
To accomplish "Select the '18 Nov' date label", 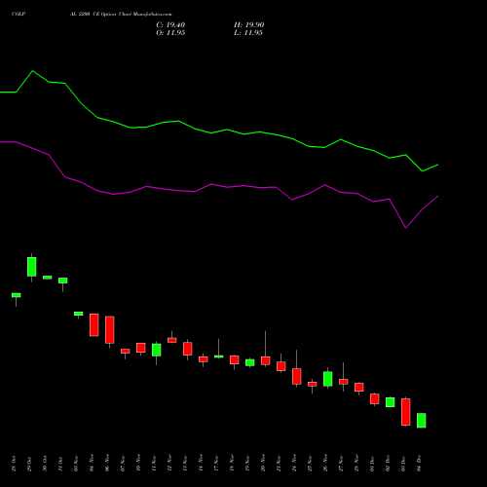I will [x=232, y=463].
